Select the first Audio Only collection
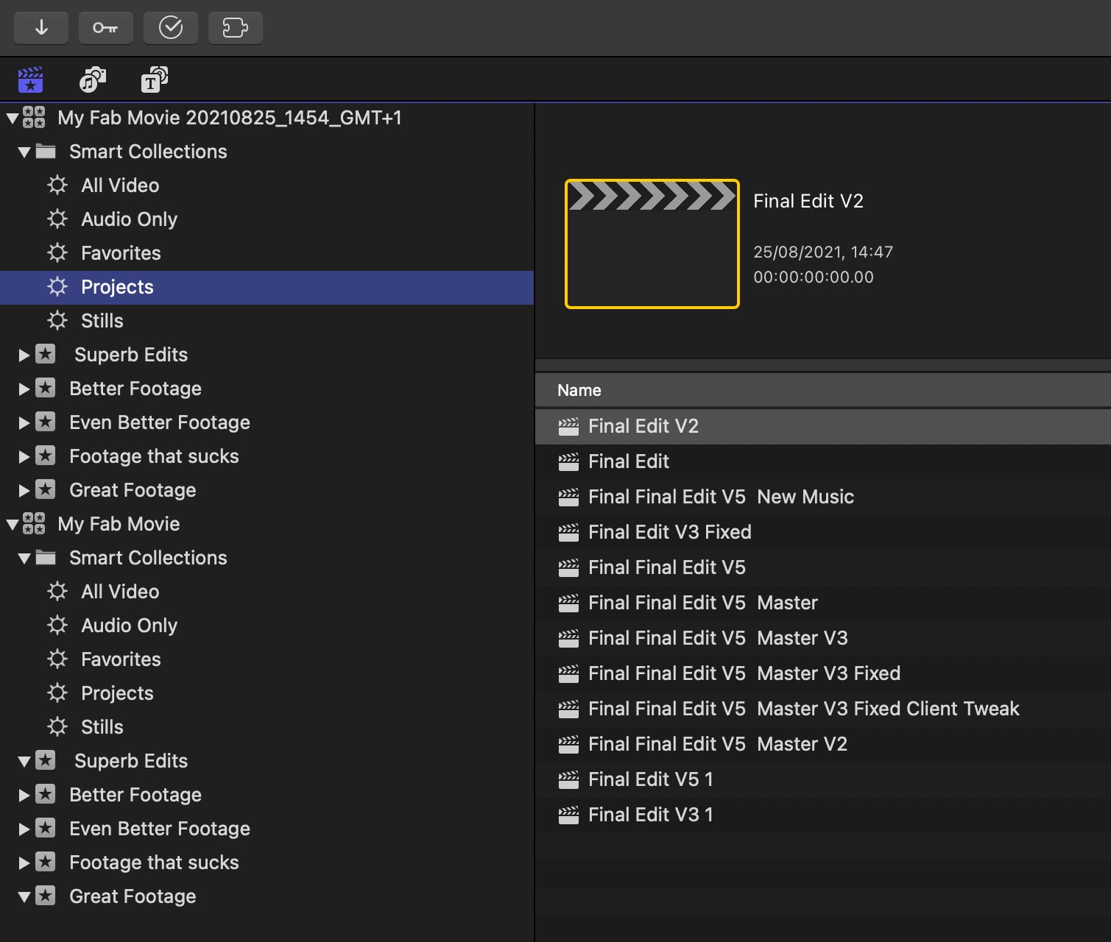1111x942 pixels. tap(267, 219)
